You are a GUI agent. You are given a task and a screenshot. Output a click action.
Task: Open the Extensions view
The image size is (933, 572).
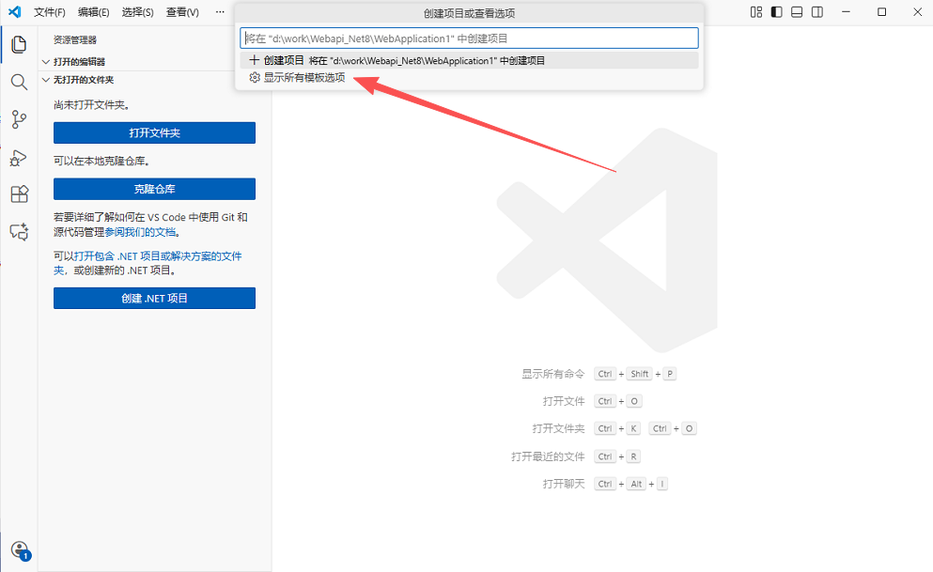tap(19, 193)
